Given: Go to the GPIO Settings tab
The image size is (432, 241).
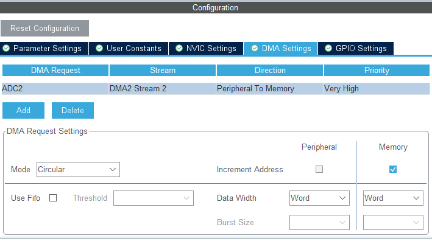Looking at the screenshot, I should point(356,49).
